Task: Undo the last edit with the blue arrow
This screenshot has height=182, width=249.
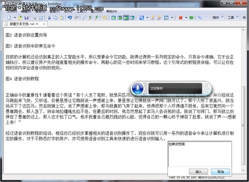Action: (x=70, y=17)
